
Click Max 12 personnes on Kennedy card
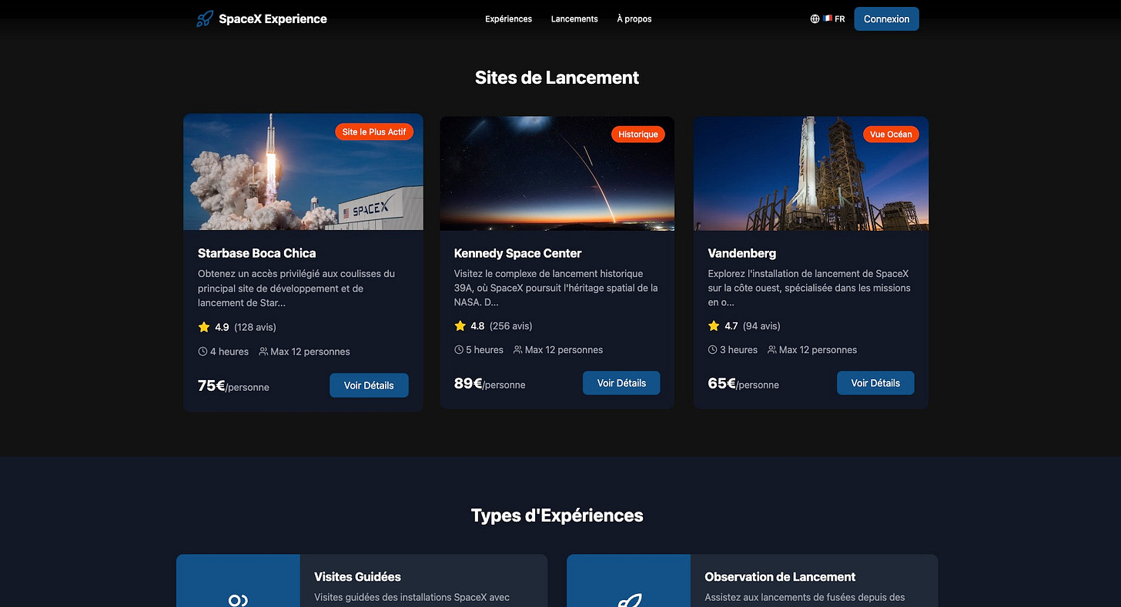click(564, 350)
